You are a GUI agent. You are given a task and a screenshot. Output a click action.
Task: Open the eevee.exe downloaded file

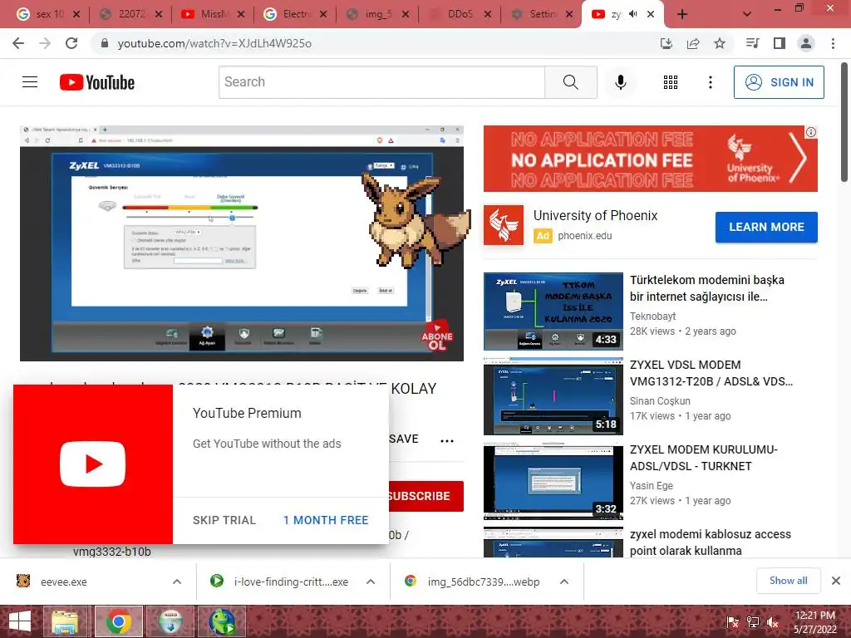(x=63, y=582)
